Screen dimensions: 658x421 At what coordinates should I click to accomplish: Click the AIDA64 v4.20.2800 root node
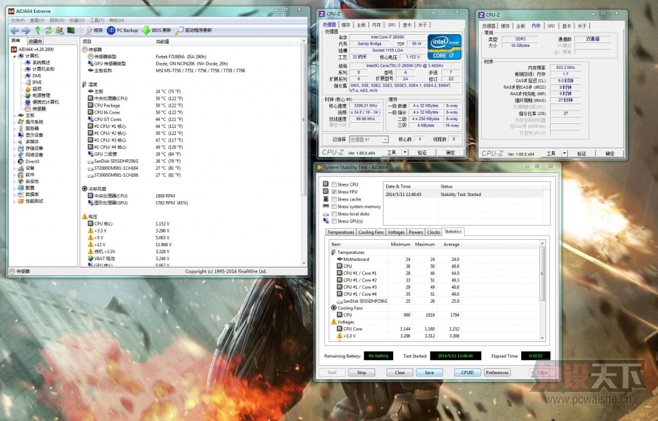pos(32,49)
